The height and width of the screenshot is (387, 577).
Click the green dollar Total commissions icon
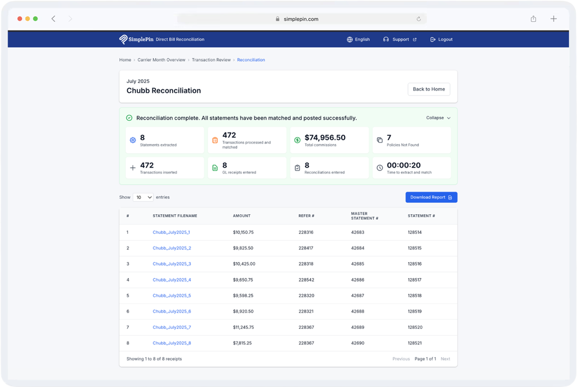(x=297, y=140)
